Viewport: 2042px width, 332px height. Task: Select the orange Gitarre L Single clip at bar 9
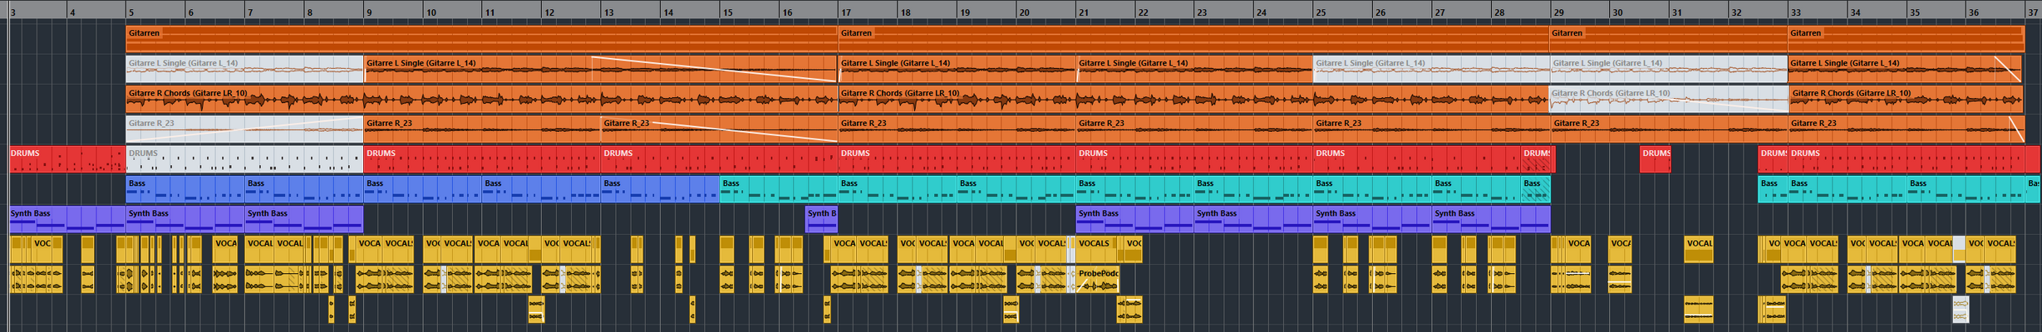pyautogui.click(x=600, y=69)
